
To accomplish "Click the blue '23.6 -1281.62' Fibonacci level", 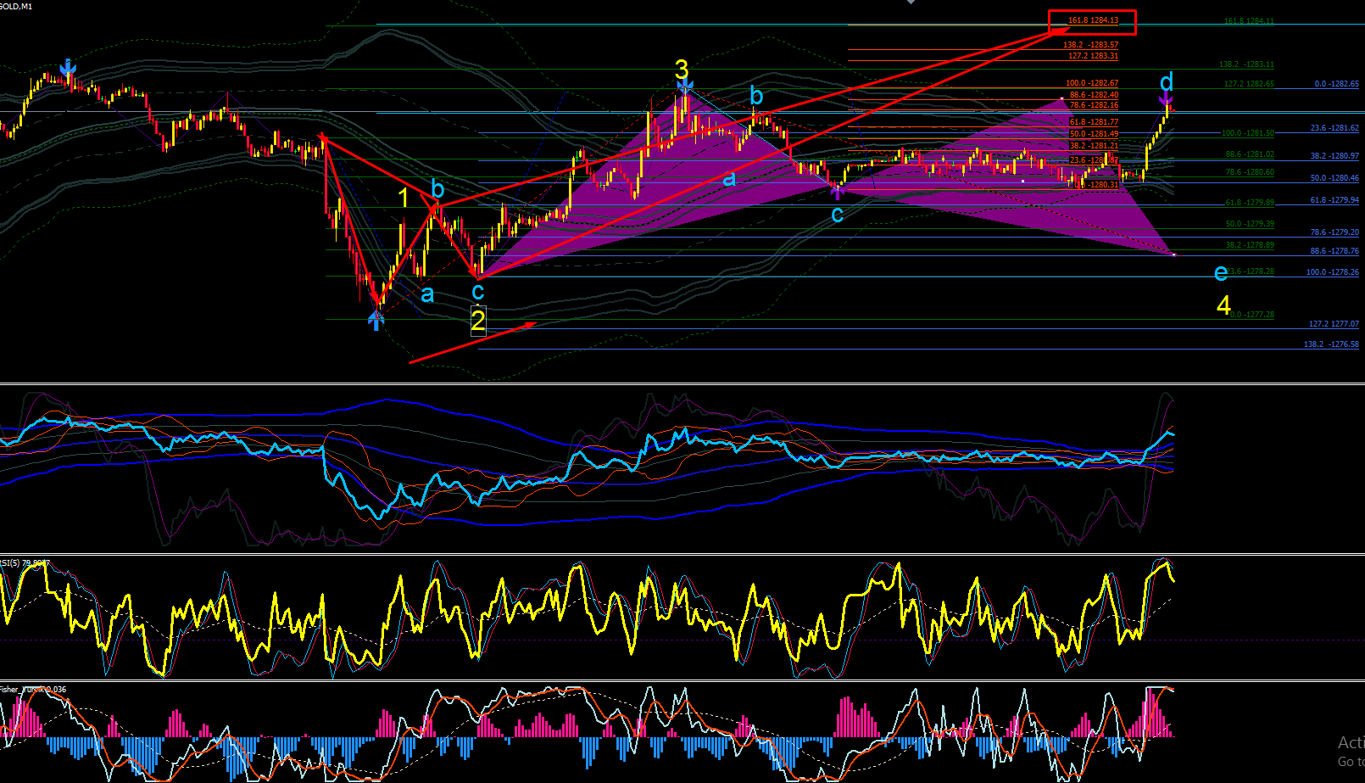I will 1334,128.
